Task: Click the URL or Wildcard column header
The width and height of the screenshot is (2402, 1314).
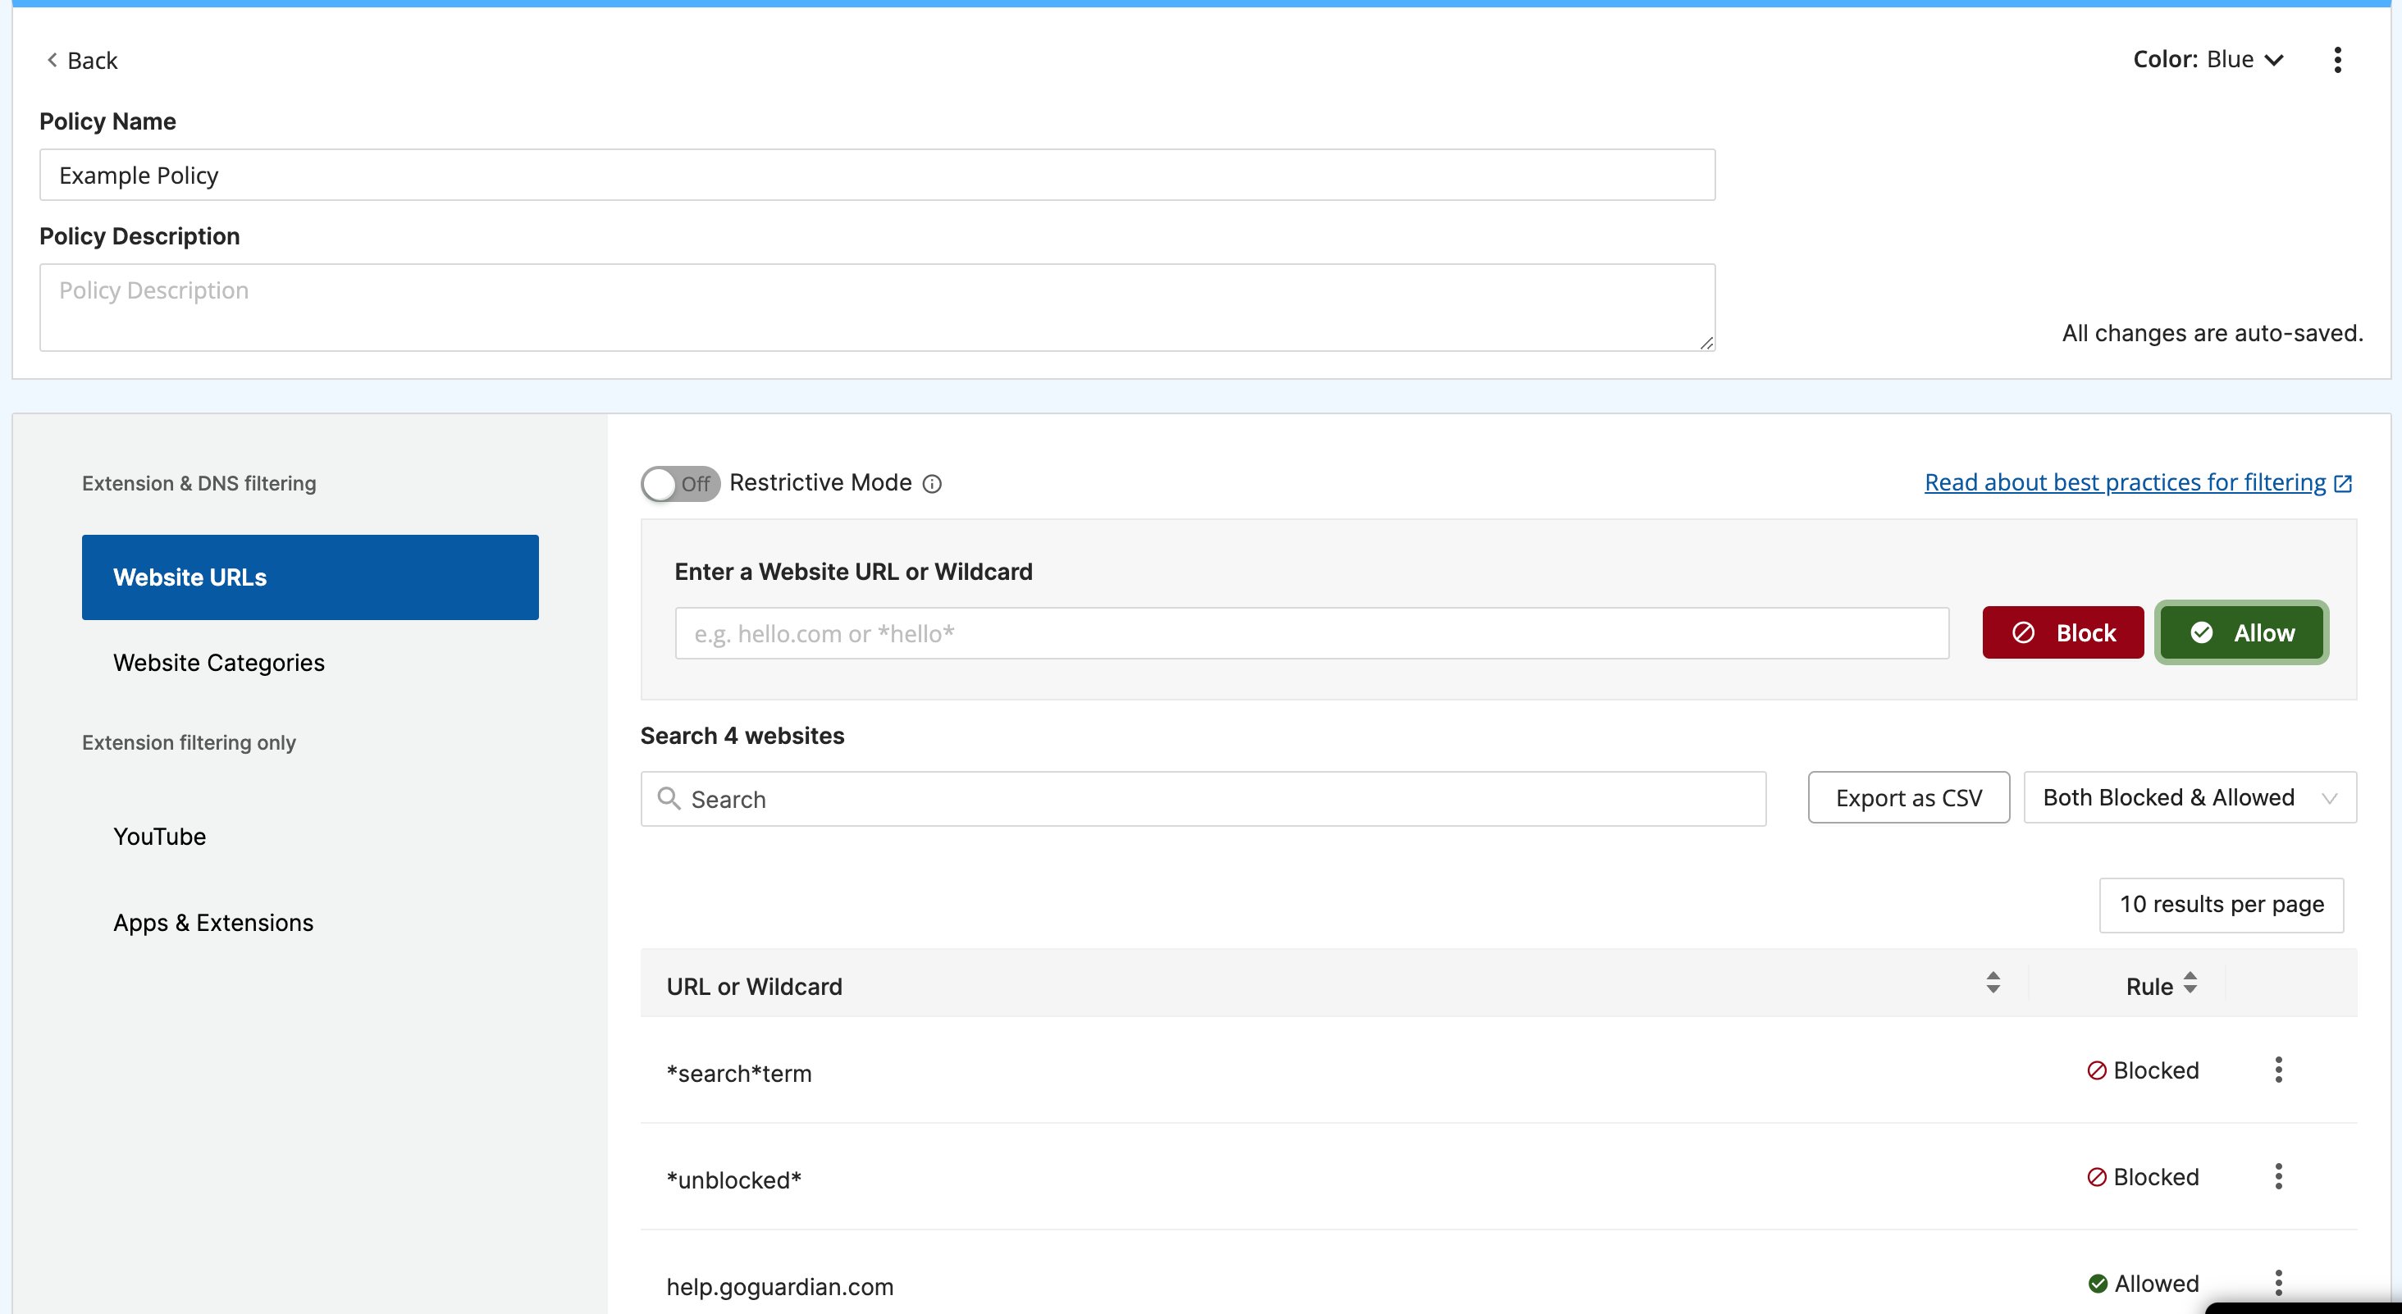Action: (753, 987)
